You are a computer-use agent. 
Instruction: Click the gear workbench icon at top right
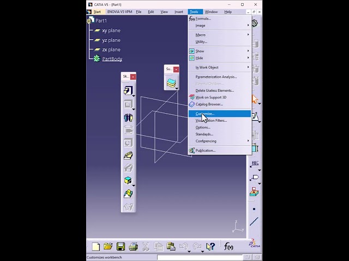click(255, 23)
